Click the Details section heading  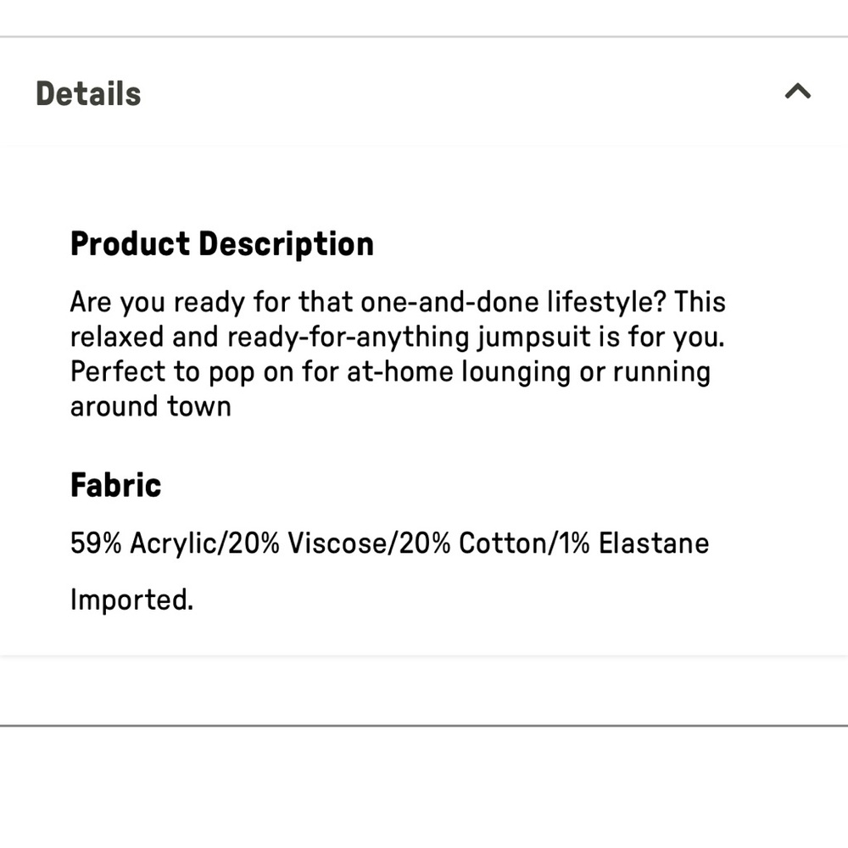(x=88, y=93)
